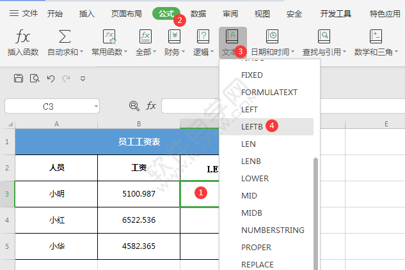This screenshot has height=270, width=405.
Task: Expand the 逻辑 dropdown arrow
Action: point(212,52)
